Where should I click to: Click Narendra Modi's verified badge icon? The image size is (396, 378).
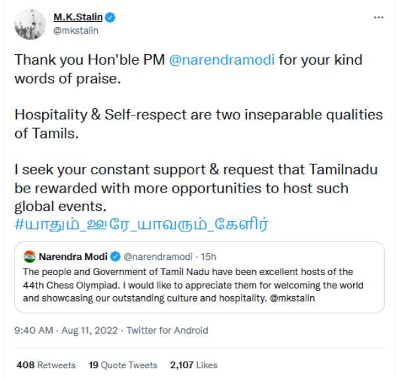(115, 256)
